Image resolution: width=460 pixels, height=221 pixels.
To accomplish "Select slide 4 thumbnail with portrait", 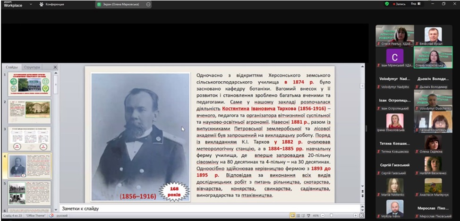I will pyautogui.click(x=29, y=166).
